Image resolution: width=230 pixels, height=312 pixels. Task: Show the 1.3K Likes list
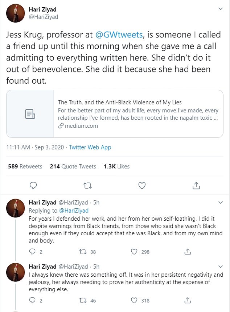[116, 167]
